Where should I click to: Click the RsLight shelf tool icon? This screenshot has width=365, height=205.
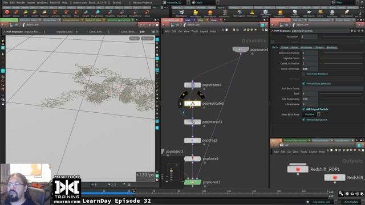pos(86,13)
